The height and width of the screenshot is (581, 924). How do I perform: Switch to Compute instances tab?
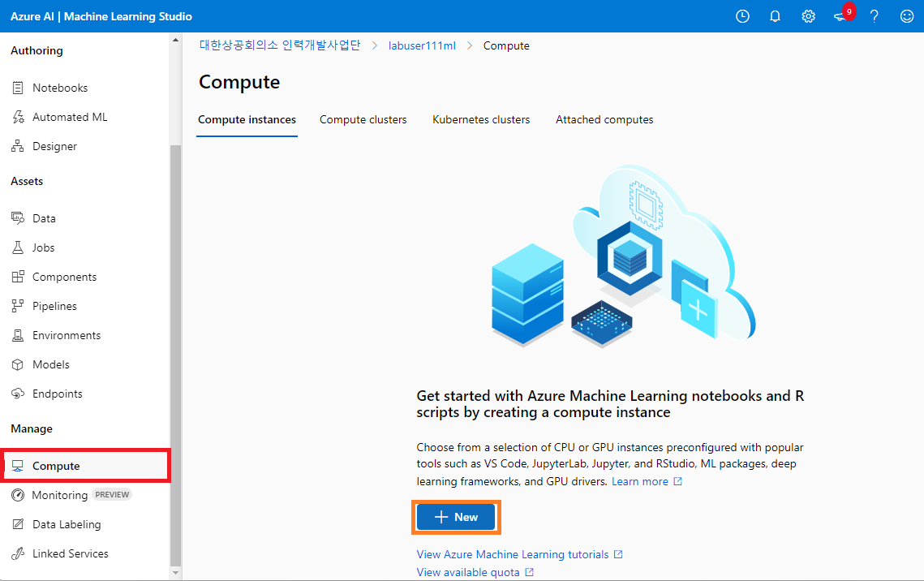(247, 119)
